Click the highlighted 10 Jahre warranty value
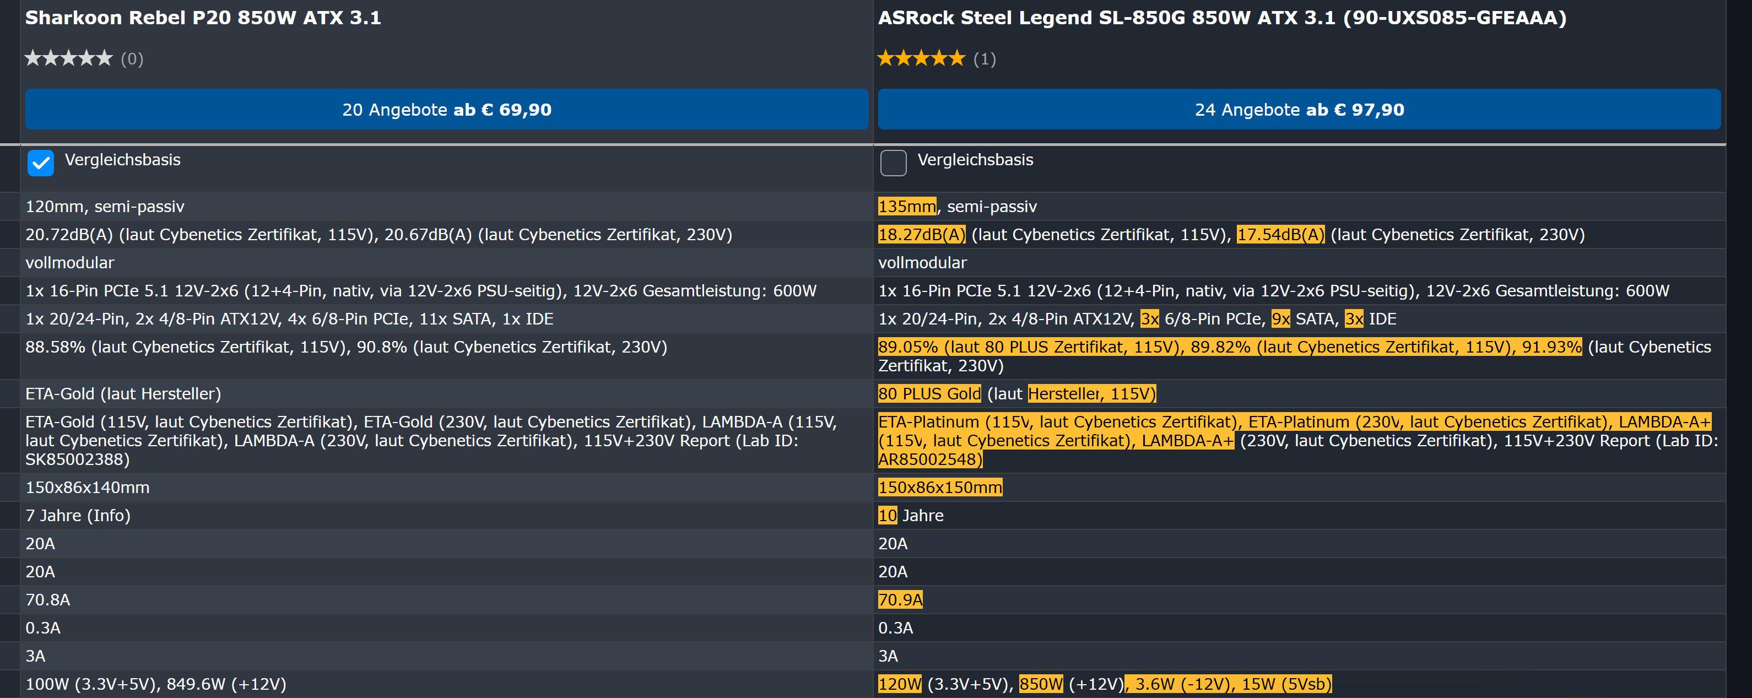 [x=888, y=516]
